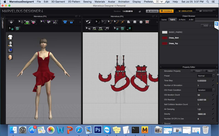Click the Simulate down-arrow icon in 3D toolbar
219x136 pixels.
click(11, 22)
